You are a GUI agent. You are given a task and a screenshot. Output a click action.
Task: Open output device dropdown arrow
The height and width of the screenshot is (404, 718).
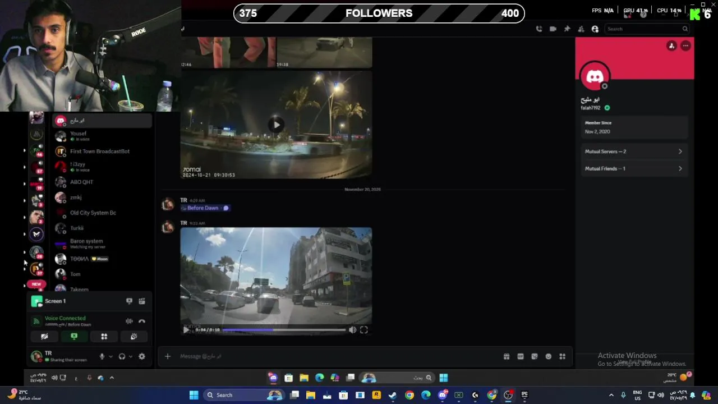click(131, 356)
